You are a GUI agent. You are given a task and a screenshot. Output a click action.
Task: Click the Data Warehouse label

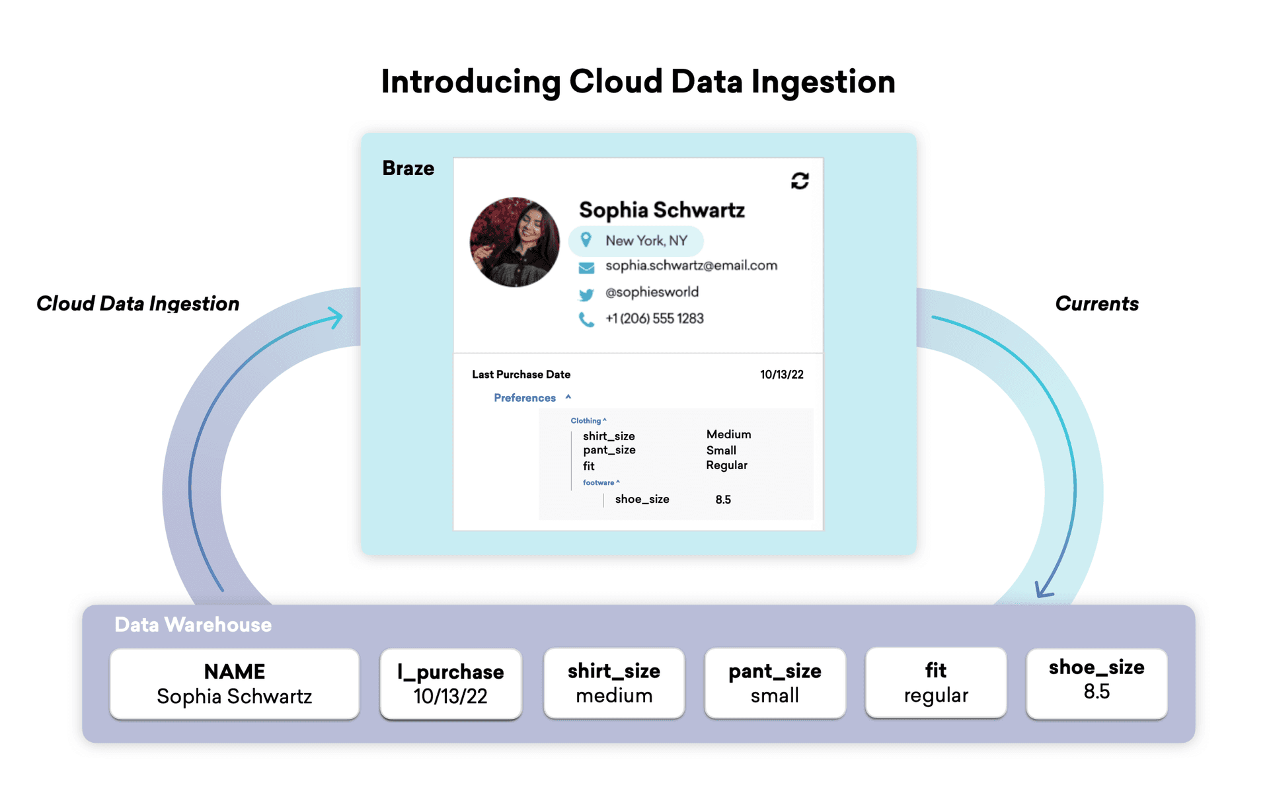pos(193,624)
